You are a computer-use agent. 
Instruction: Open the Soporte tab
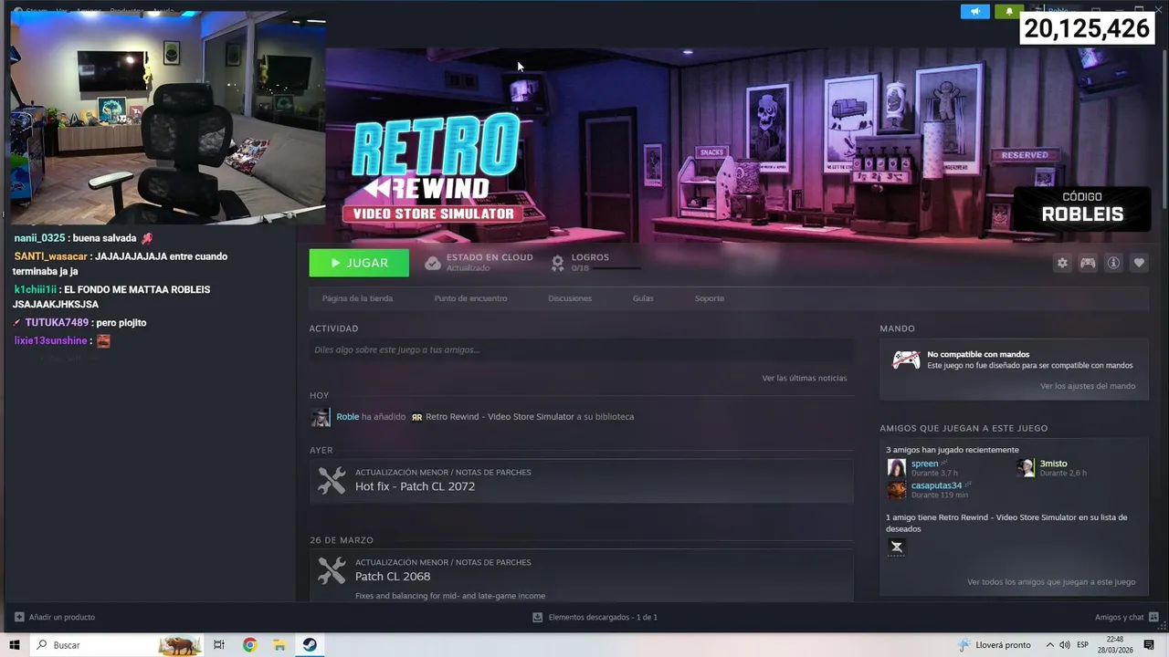click(709, 298)
